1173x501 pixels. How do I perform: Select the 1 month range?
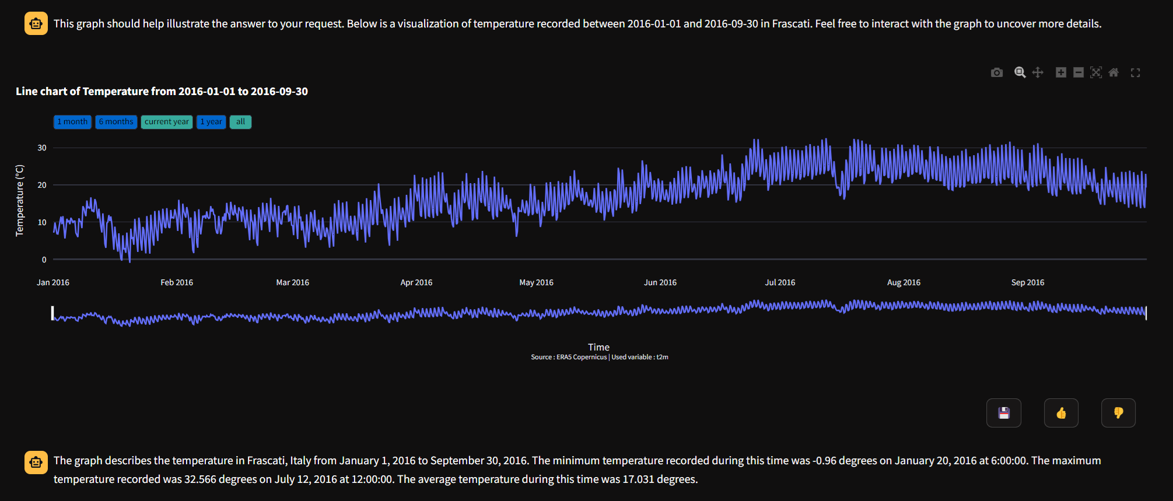72,122
